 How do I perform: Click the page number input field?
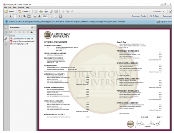[x=15, y=16]
